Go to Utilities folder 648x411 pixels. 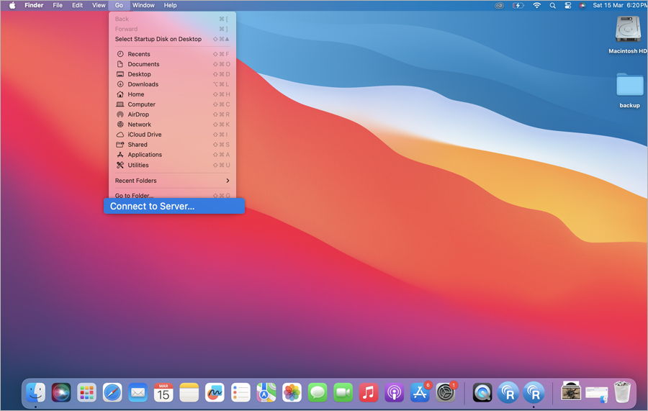click(x=172, y=165)
